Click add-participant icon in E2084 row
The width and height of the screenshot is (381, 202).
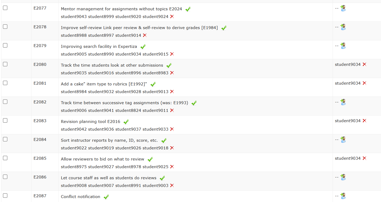click(x=343, y=140)
